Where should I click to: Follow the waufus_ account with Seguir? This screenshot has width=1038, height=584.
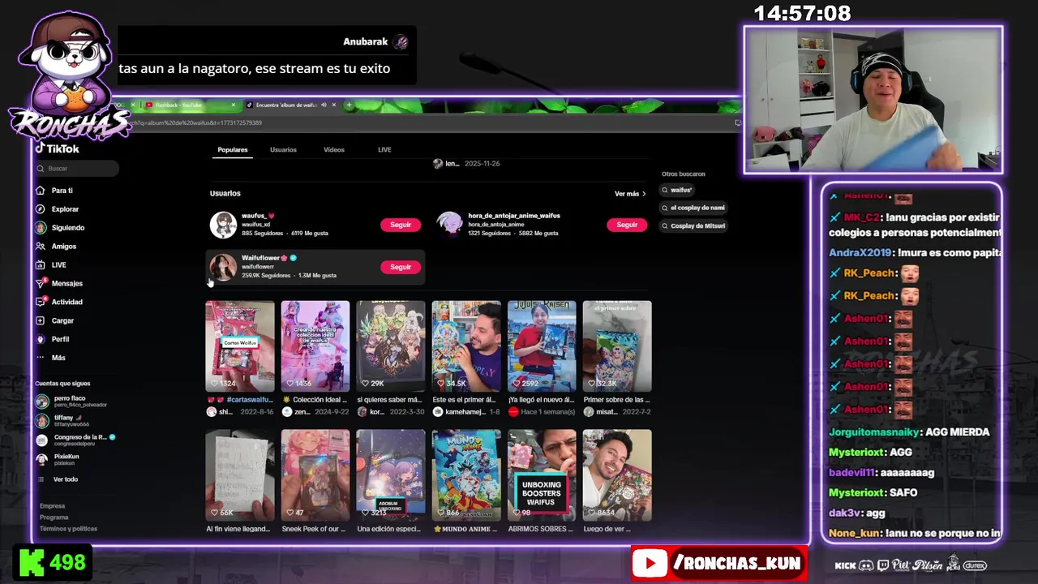click(x=401, y=225)
